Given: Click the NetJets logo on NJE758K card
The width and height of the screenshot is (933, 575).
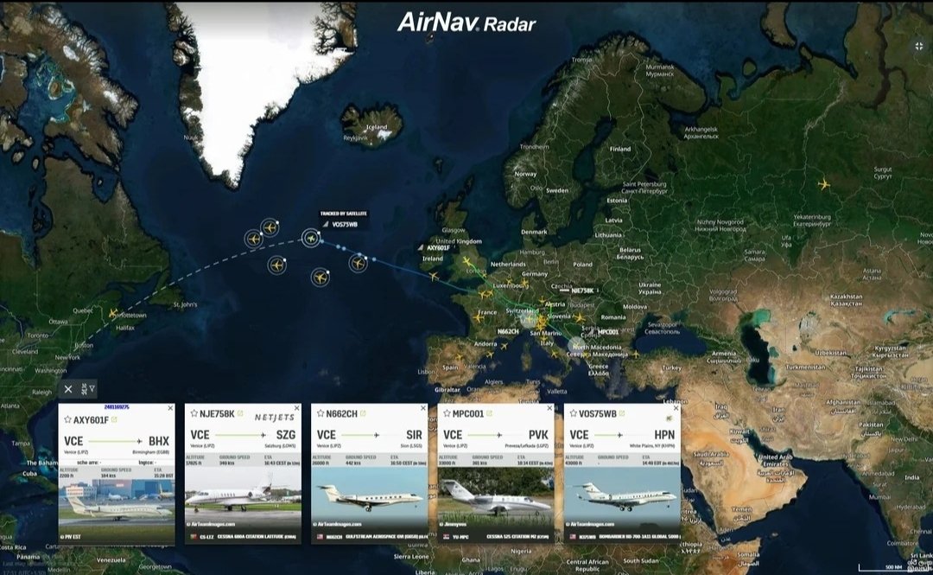Looking at the screenshot, I should [275, 417].
